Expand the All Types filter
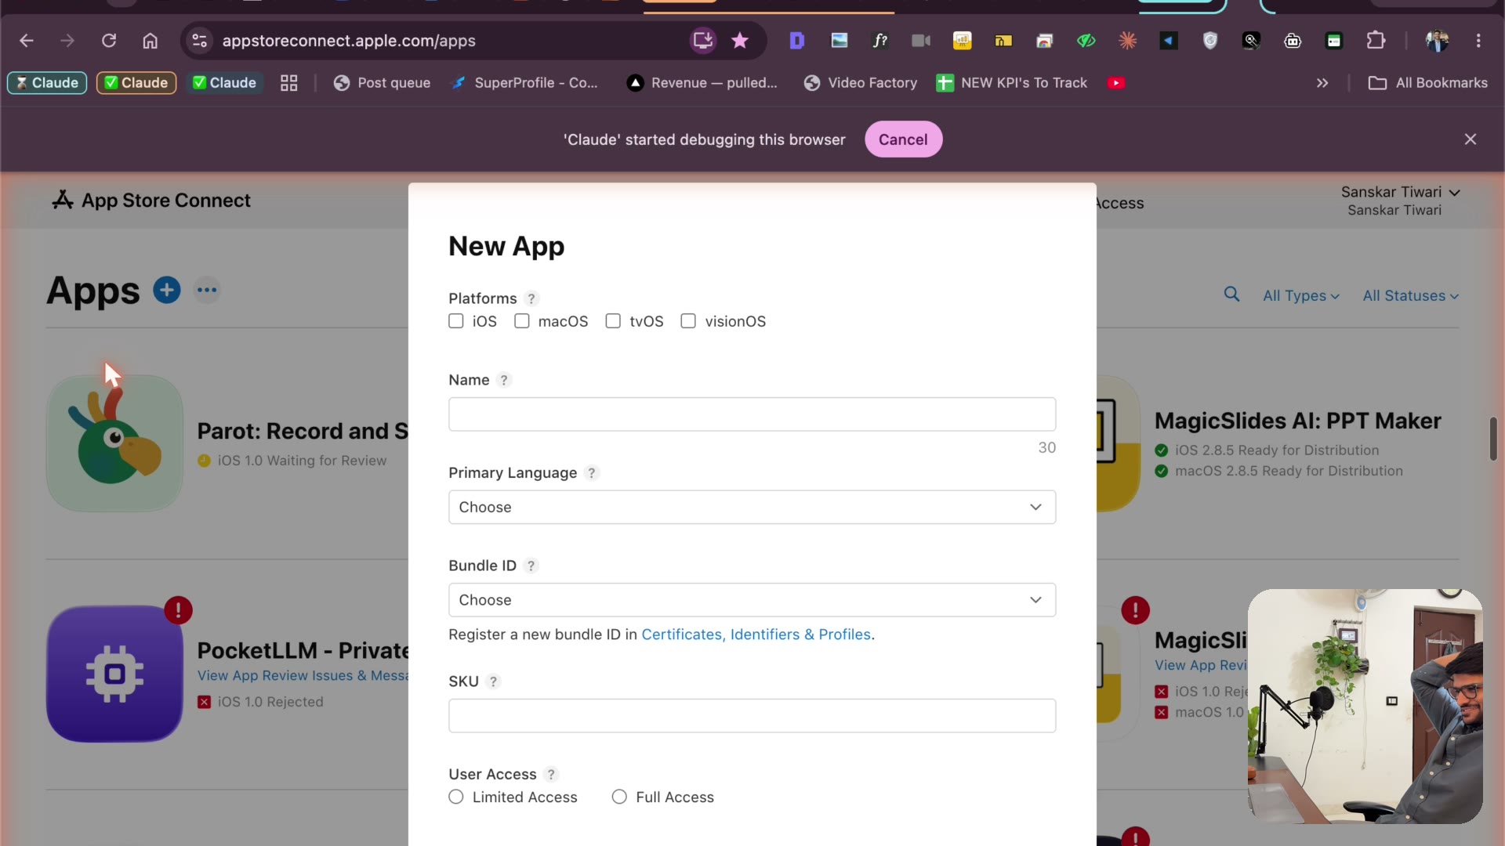The image size is (1505, 846). (1301, 296)
